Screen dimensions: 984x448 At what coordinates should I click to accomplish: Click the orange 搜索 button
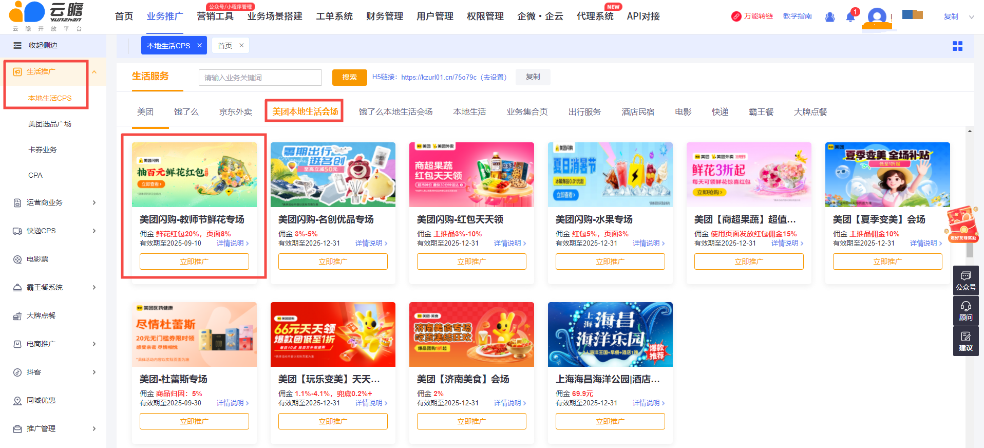click(350, 77)
